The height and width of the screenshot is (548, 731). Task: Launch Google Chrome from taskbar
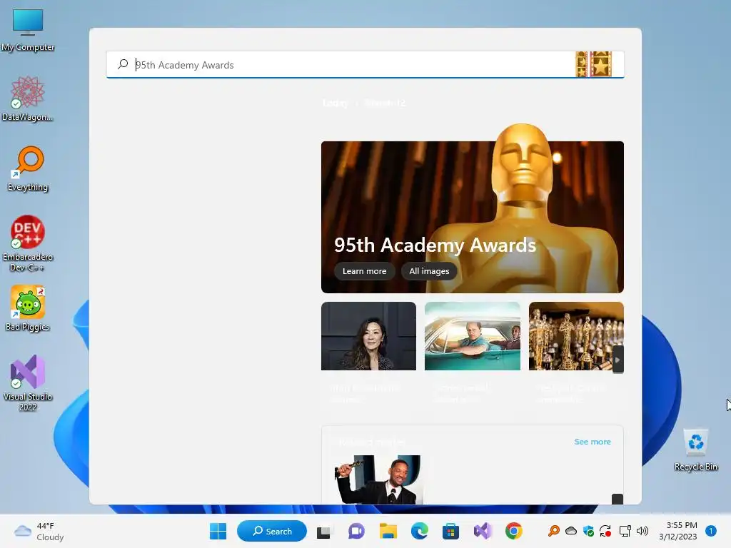[x=514, y=531]
